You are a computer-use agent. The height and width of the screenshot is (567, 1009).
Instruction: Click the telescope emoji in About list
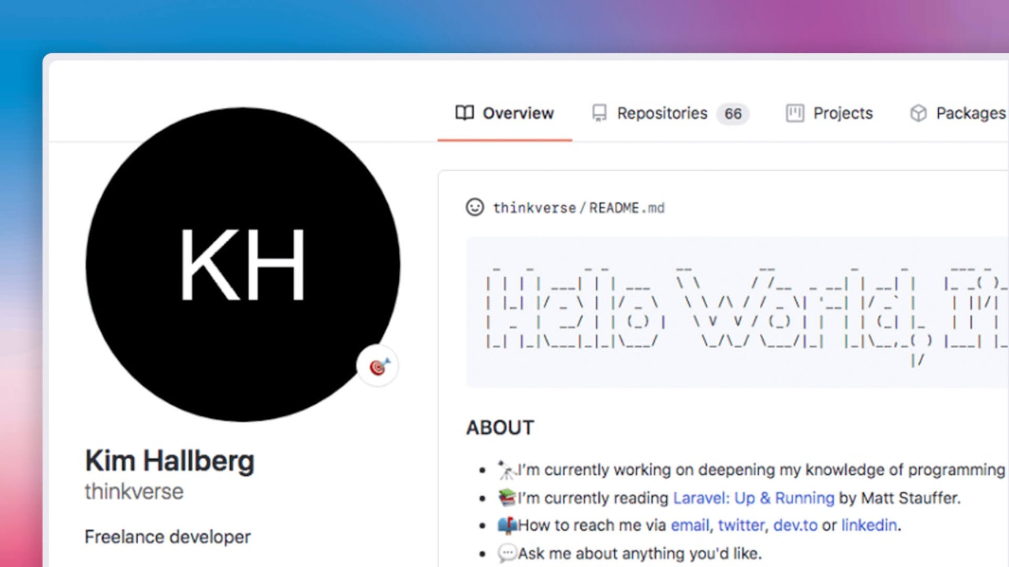[x=506, y=471]
